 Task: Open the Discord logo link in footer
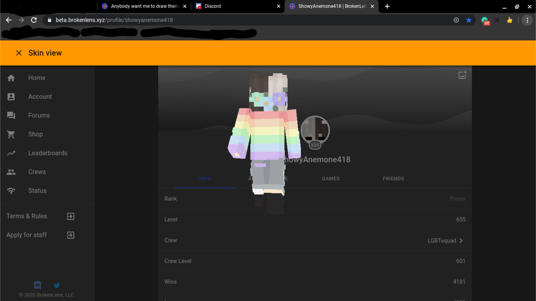[37, 285]
